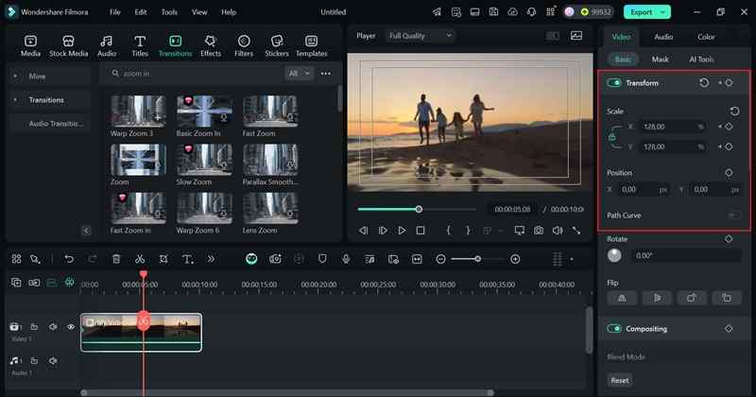Play the preview video

pos(402,231)
